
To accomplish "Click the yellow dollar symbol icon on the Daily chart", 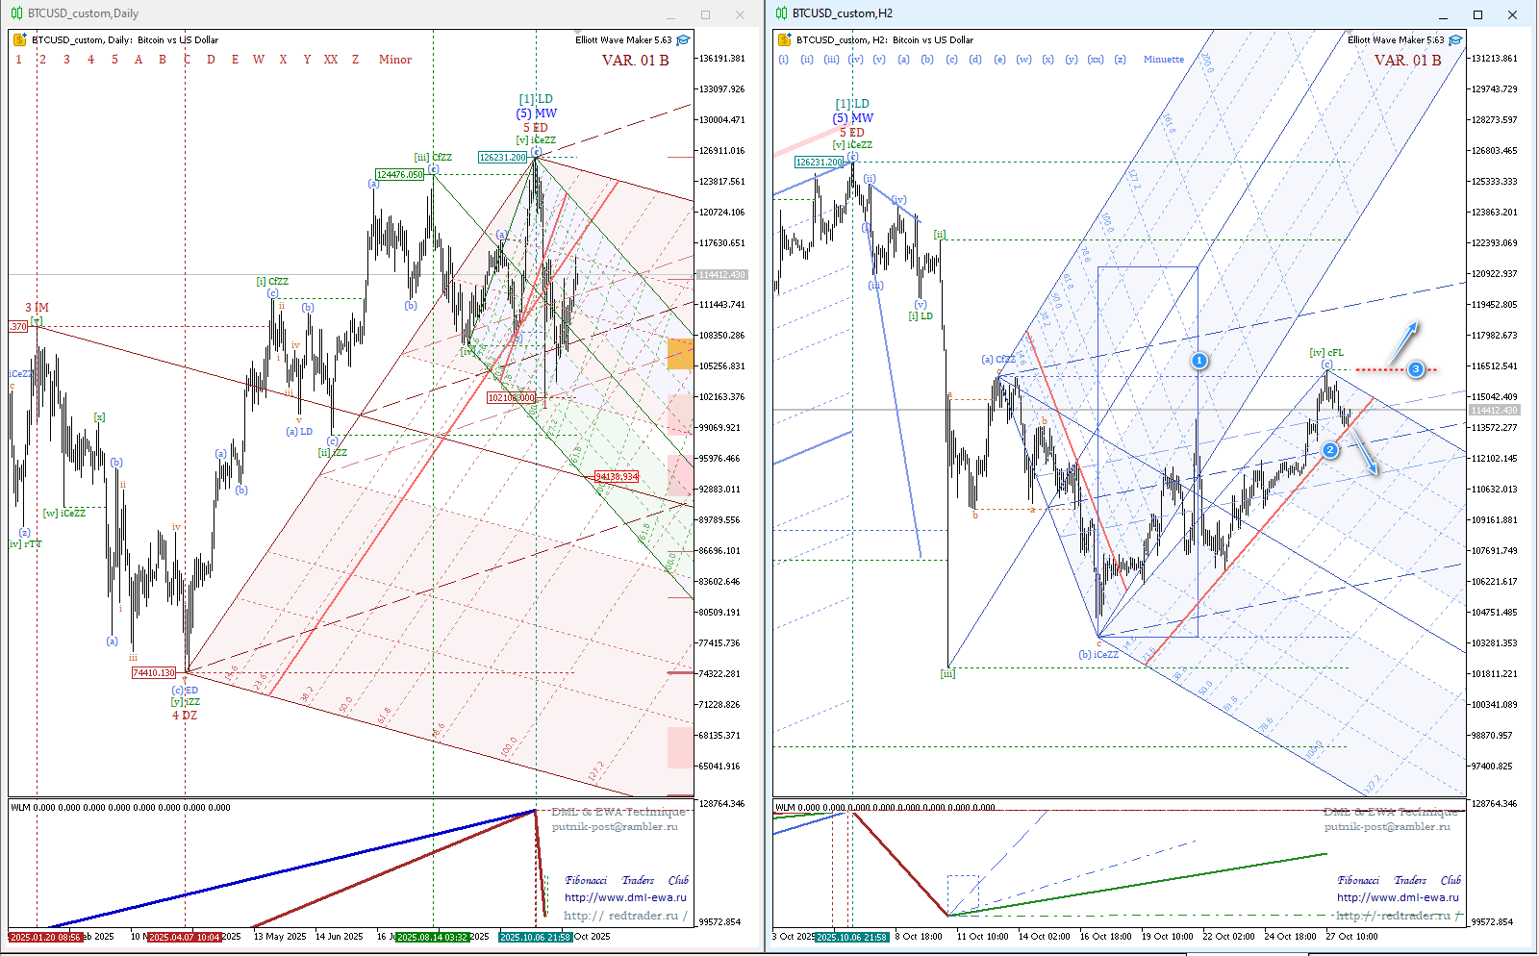I will coord(19,40).
